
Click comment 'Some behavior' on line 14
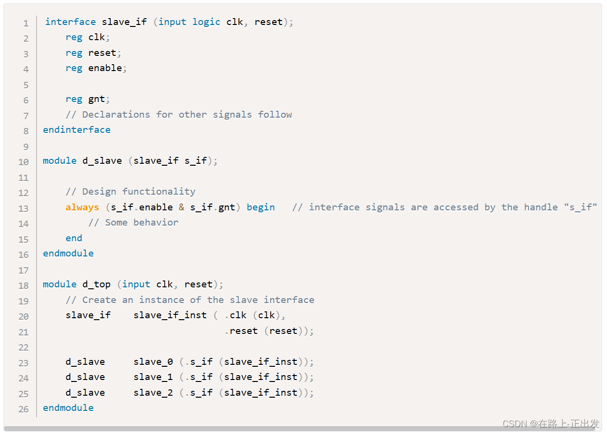[x=133, y=223]
